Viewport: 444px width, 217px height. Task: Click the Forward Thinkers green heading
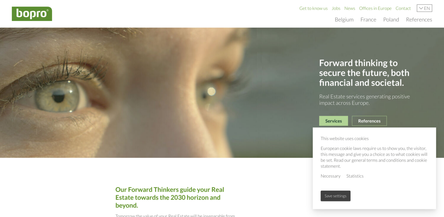pos(170,197)
